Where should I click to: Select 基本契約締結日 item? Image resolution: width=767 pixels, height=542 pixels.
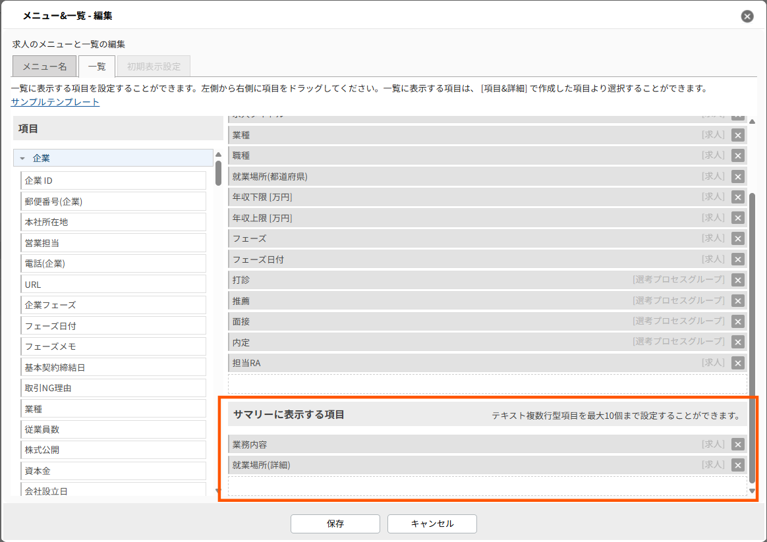pyautogui.click(x=113, y=367)
